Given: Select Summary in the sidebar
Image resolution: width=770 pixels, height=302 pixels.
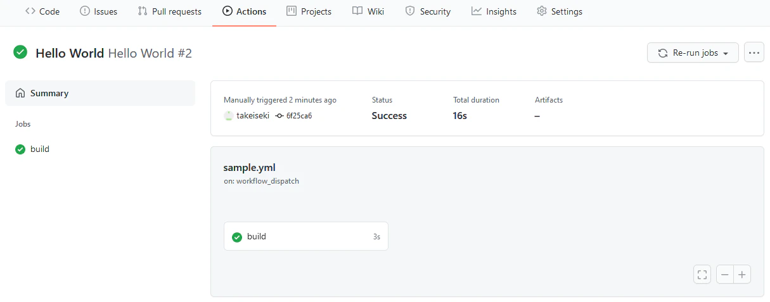Looking at the screenshot, I should tap(100, 93).
